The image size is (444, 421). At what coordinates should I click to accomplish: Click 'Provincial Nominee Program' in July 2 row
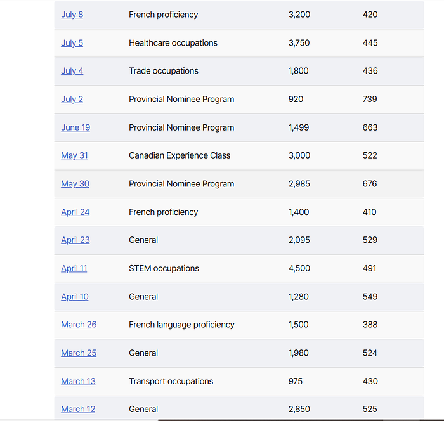click(x=181, y=99)
